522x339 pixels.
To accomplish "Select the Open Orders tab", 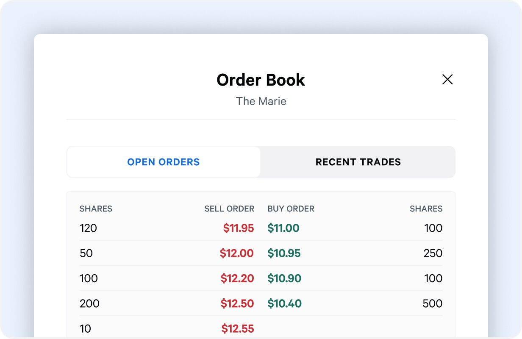I will click(x=163, y=162).
